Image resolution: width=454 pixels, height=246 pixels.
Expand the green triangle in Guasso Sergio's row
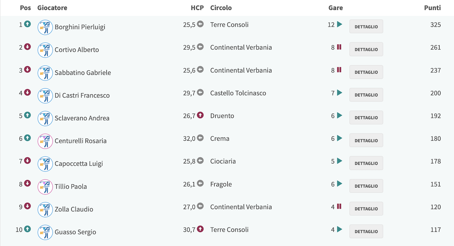(340, 229)
